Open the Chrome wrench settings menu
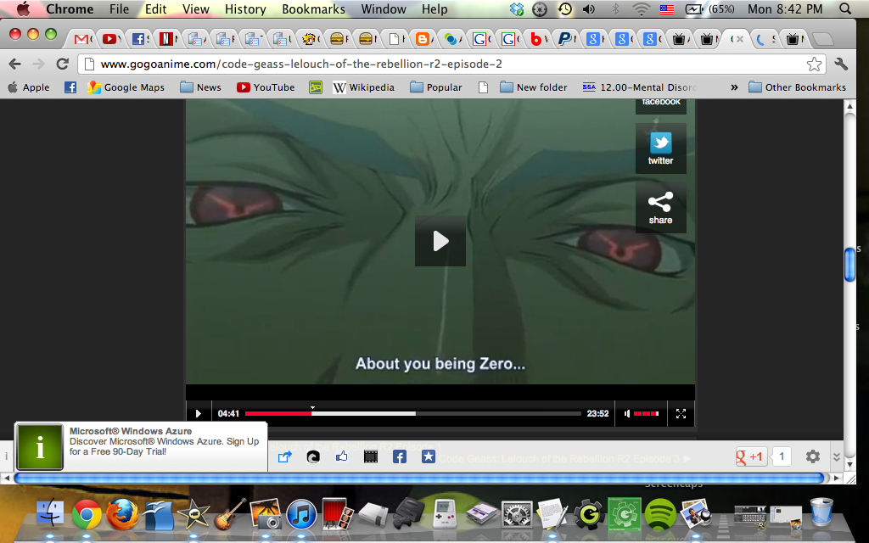Screen dimensions: 869x543 [841, 64]
